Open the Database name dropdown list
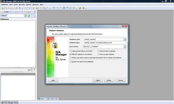 125,39
